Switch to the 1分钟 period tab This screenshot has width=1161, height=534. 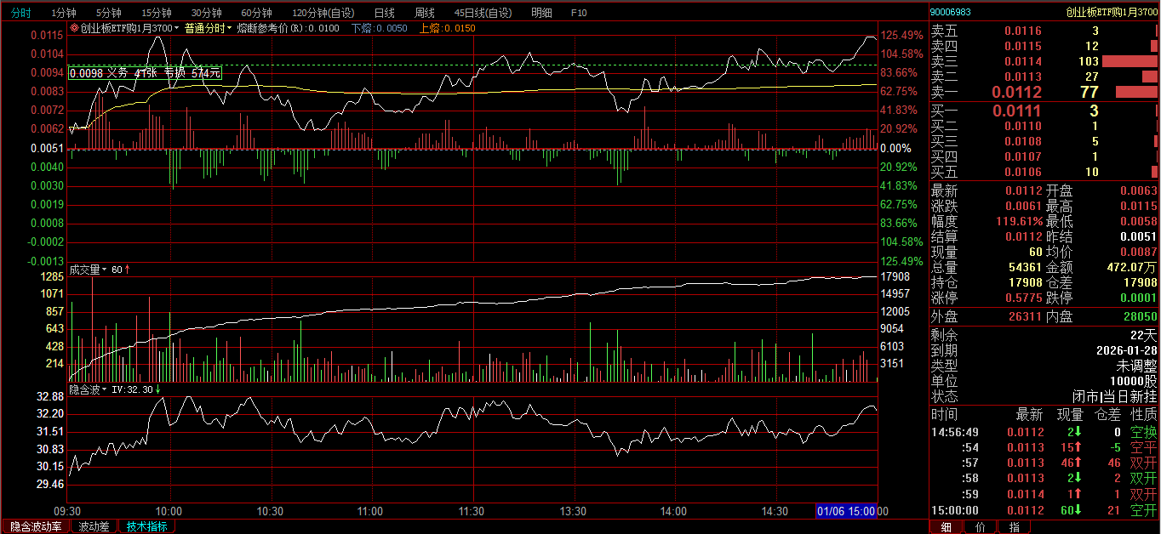64,13
